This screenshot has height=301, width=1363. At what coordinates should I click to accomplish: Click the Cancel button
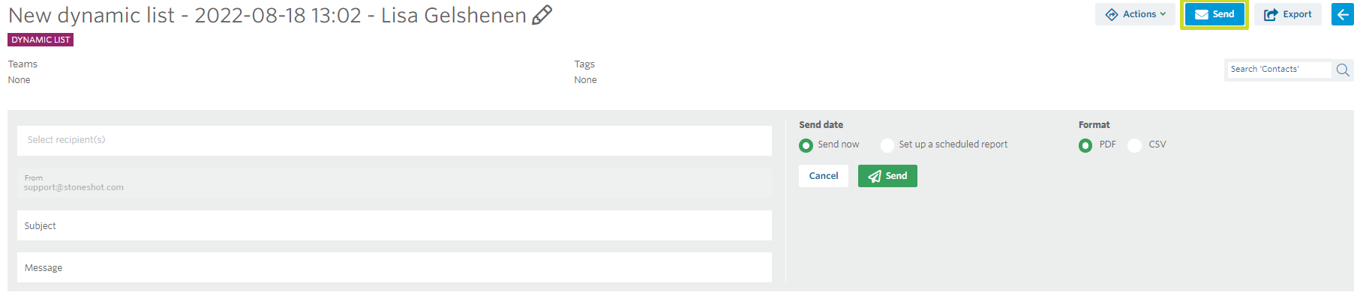tap(824, 176)
